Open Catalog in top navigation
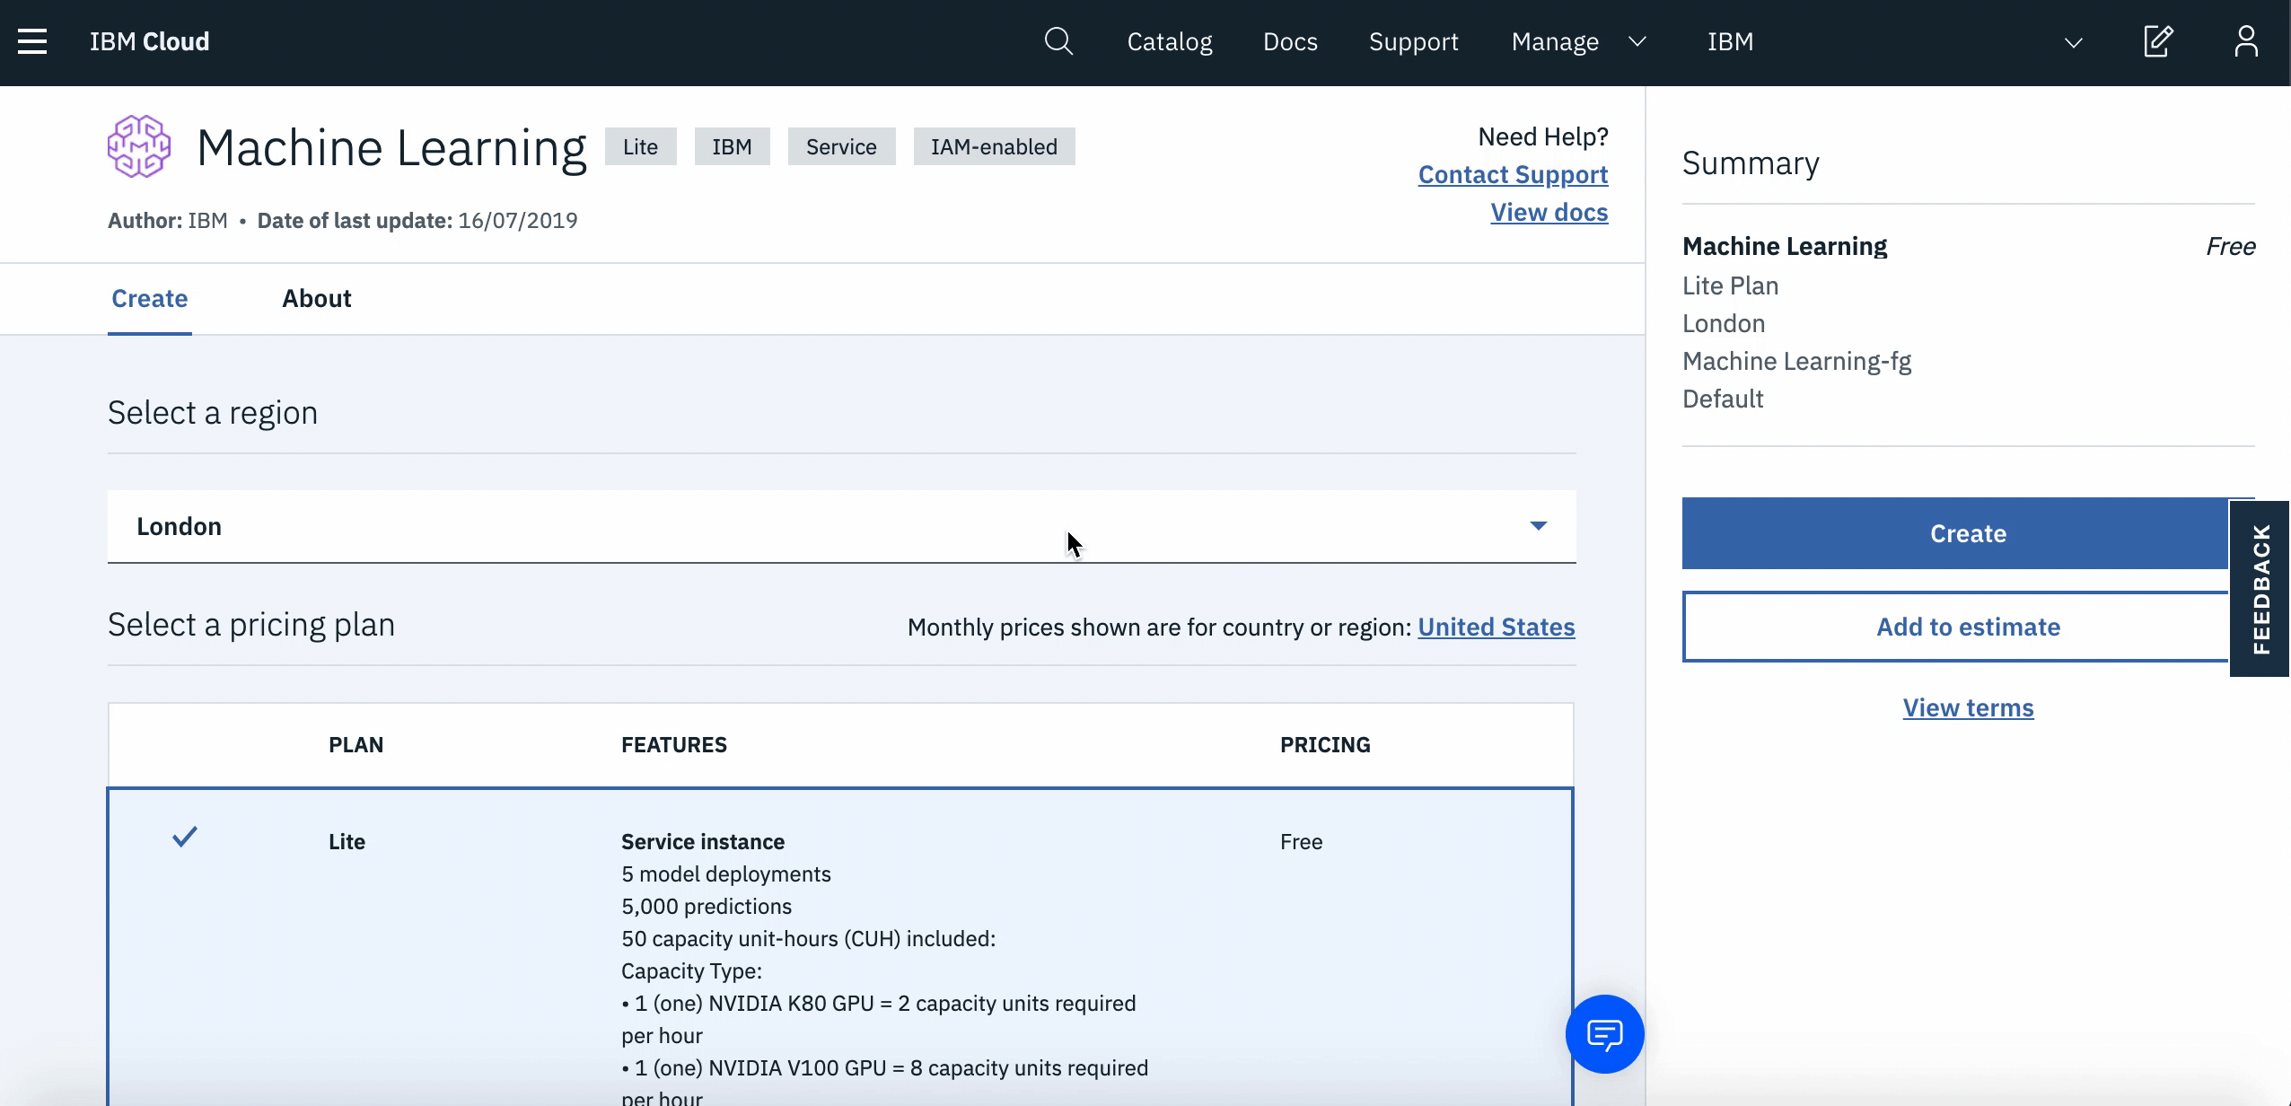Image resolution: width=2291 pixels, height=1106 pixels. coord(1169,41)
